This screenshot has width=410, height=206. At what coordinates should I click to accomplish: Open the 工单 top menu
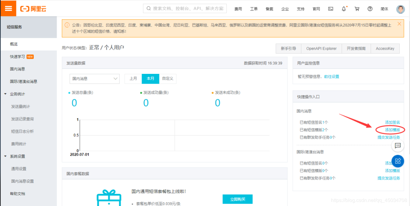click(254, 9)
